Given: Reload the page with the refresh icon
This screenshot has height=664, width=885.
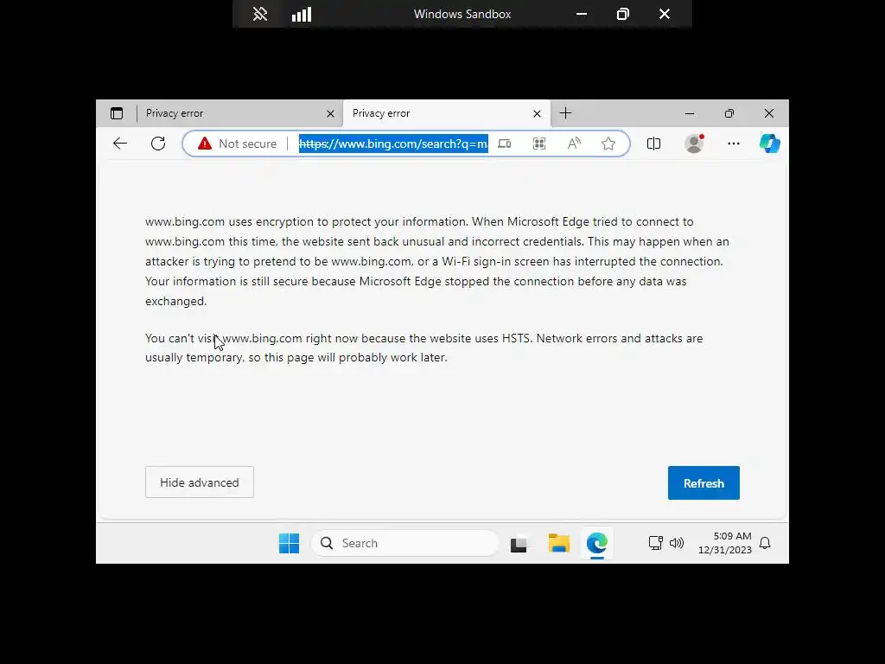Looking at the screenshot, I should coord(158,144).
